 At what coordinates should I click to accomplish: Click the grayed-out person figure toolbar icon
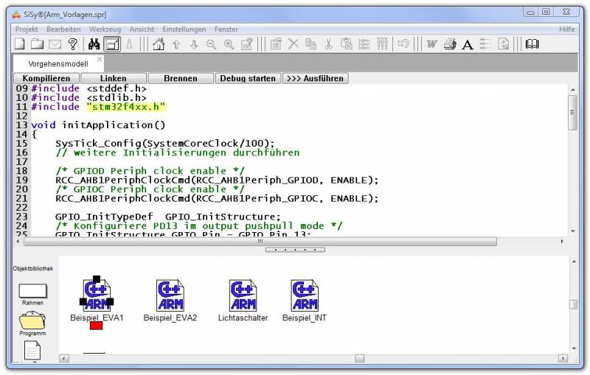130,44
